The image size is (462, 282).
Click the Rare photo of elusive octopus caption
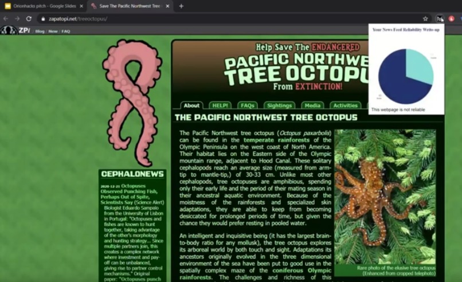396,271
